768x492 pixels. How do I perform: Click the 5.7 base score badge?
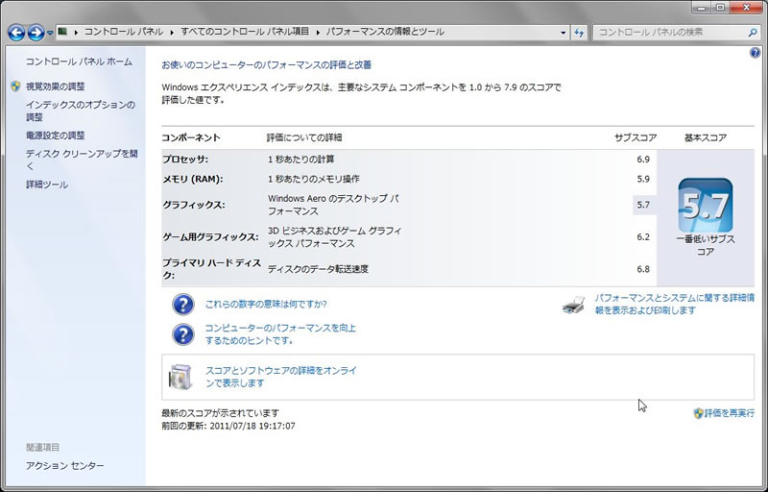pos(705,205)
